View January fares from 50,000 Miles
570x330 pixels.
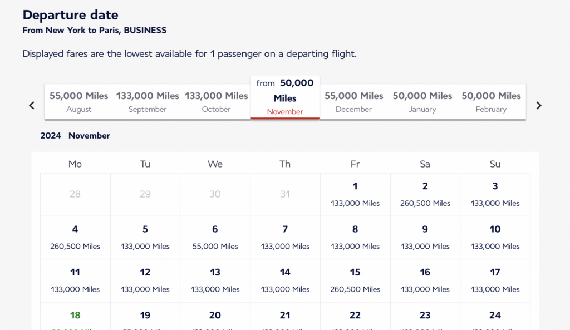pos(422,101)
